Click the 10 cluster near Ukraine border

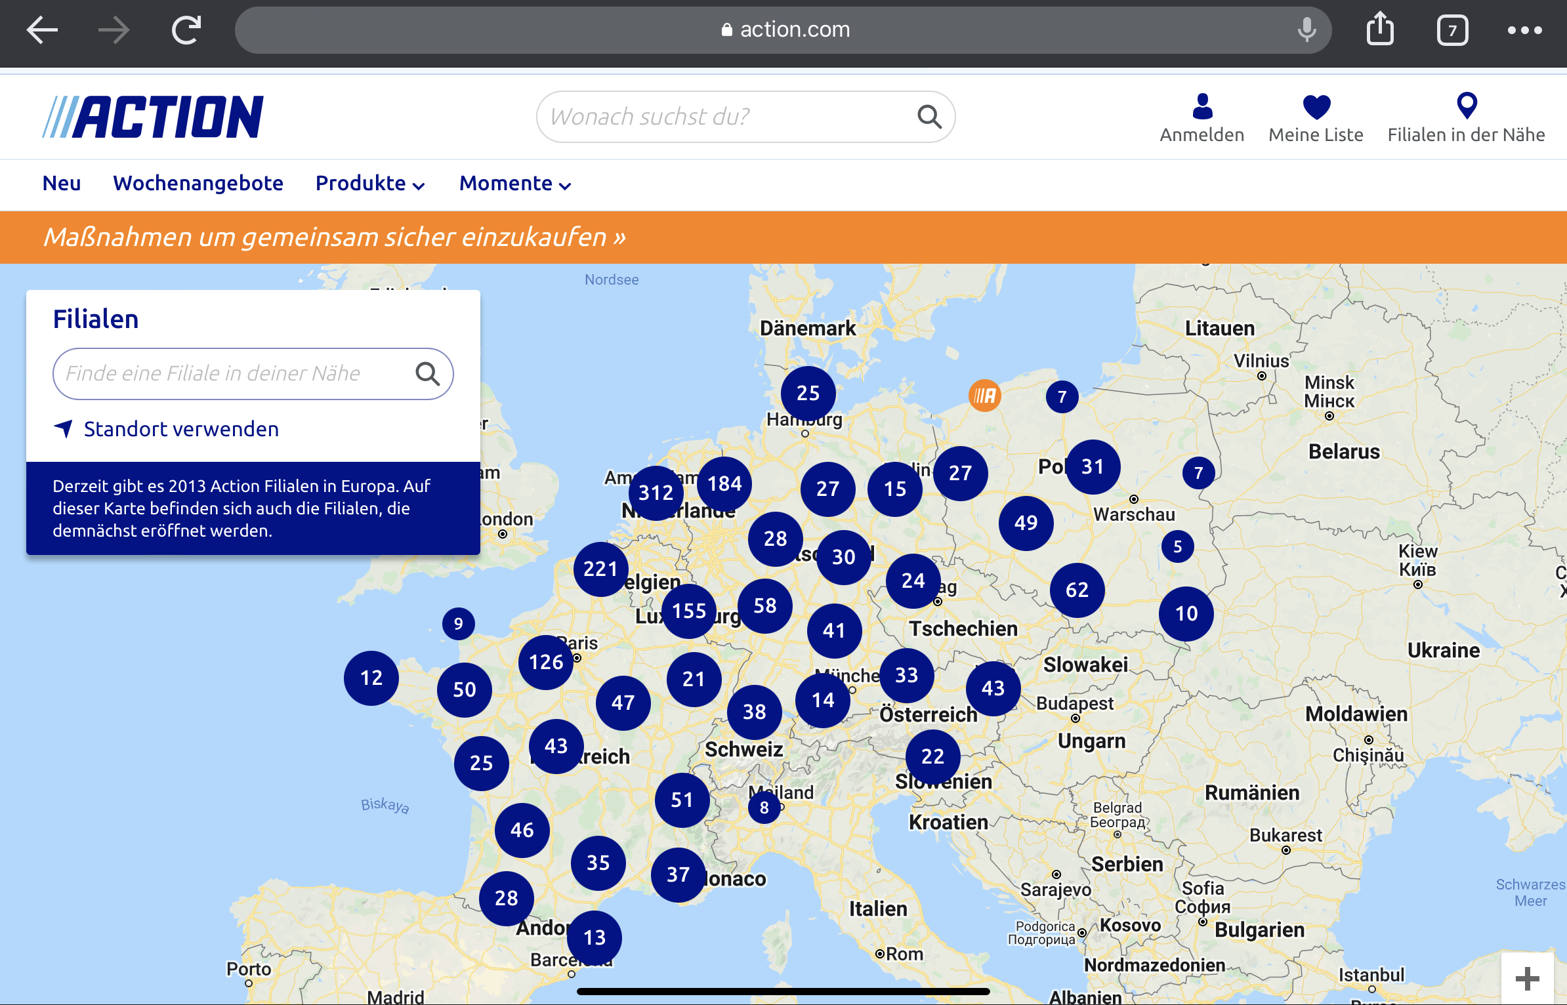pyautogui.click(x=1186, y=613)
